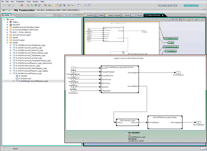Switch to the Viewer tab

(x=126, y=15)
